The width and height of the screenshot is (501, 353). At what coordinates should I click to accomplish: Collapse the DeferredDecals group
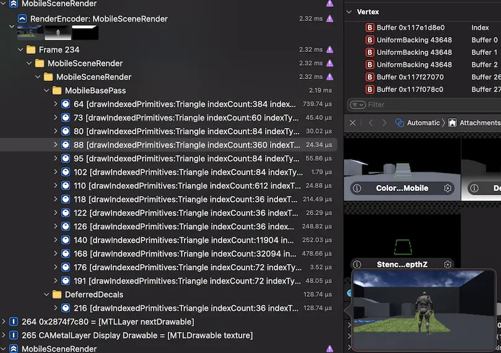48,295
